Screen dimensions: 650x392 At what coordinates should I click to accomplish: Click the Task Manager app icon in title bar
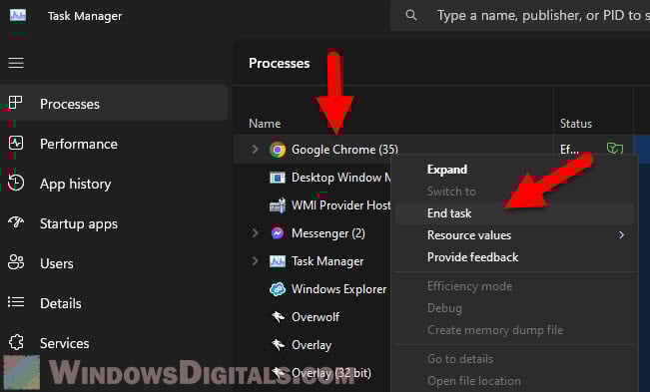[18, 16]
